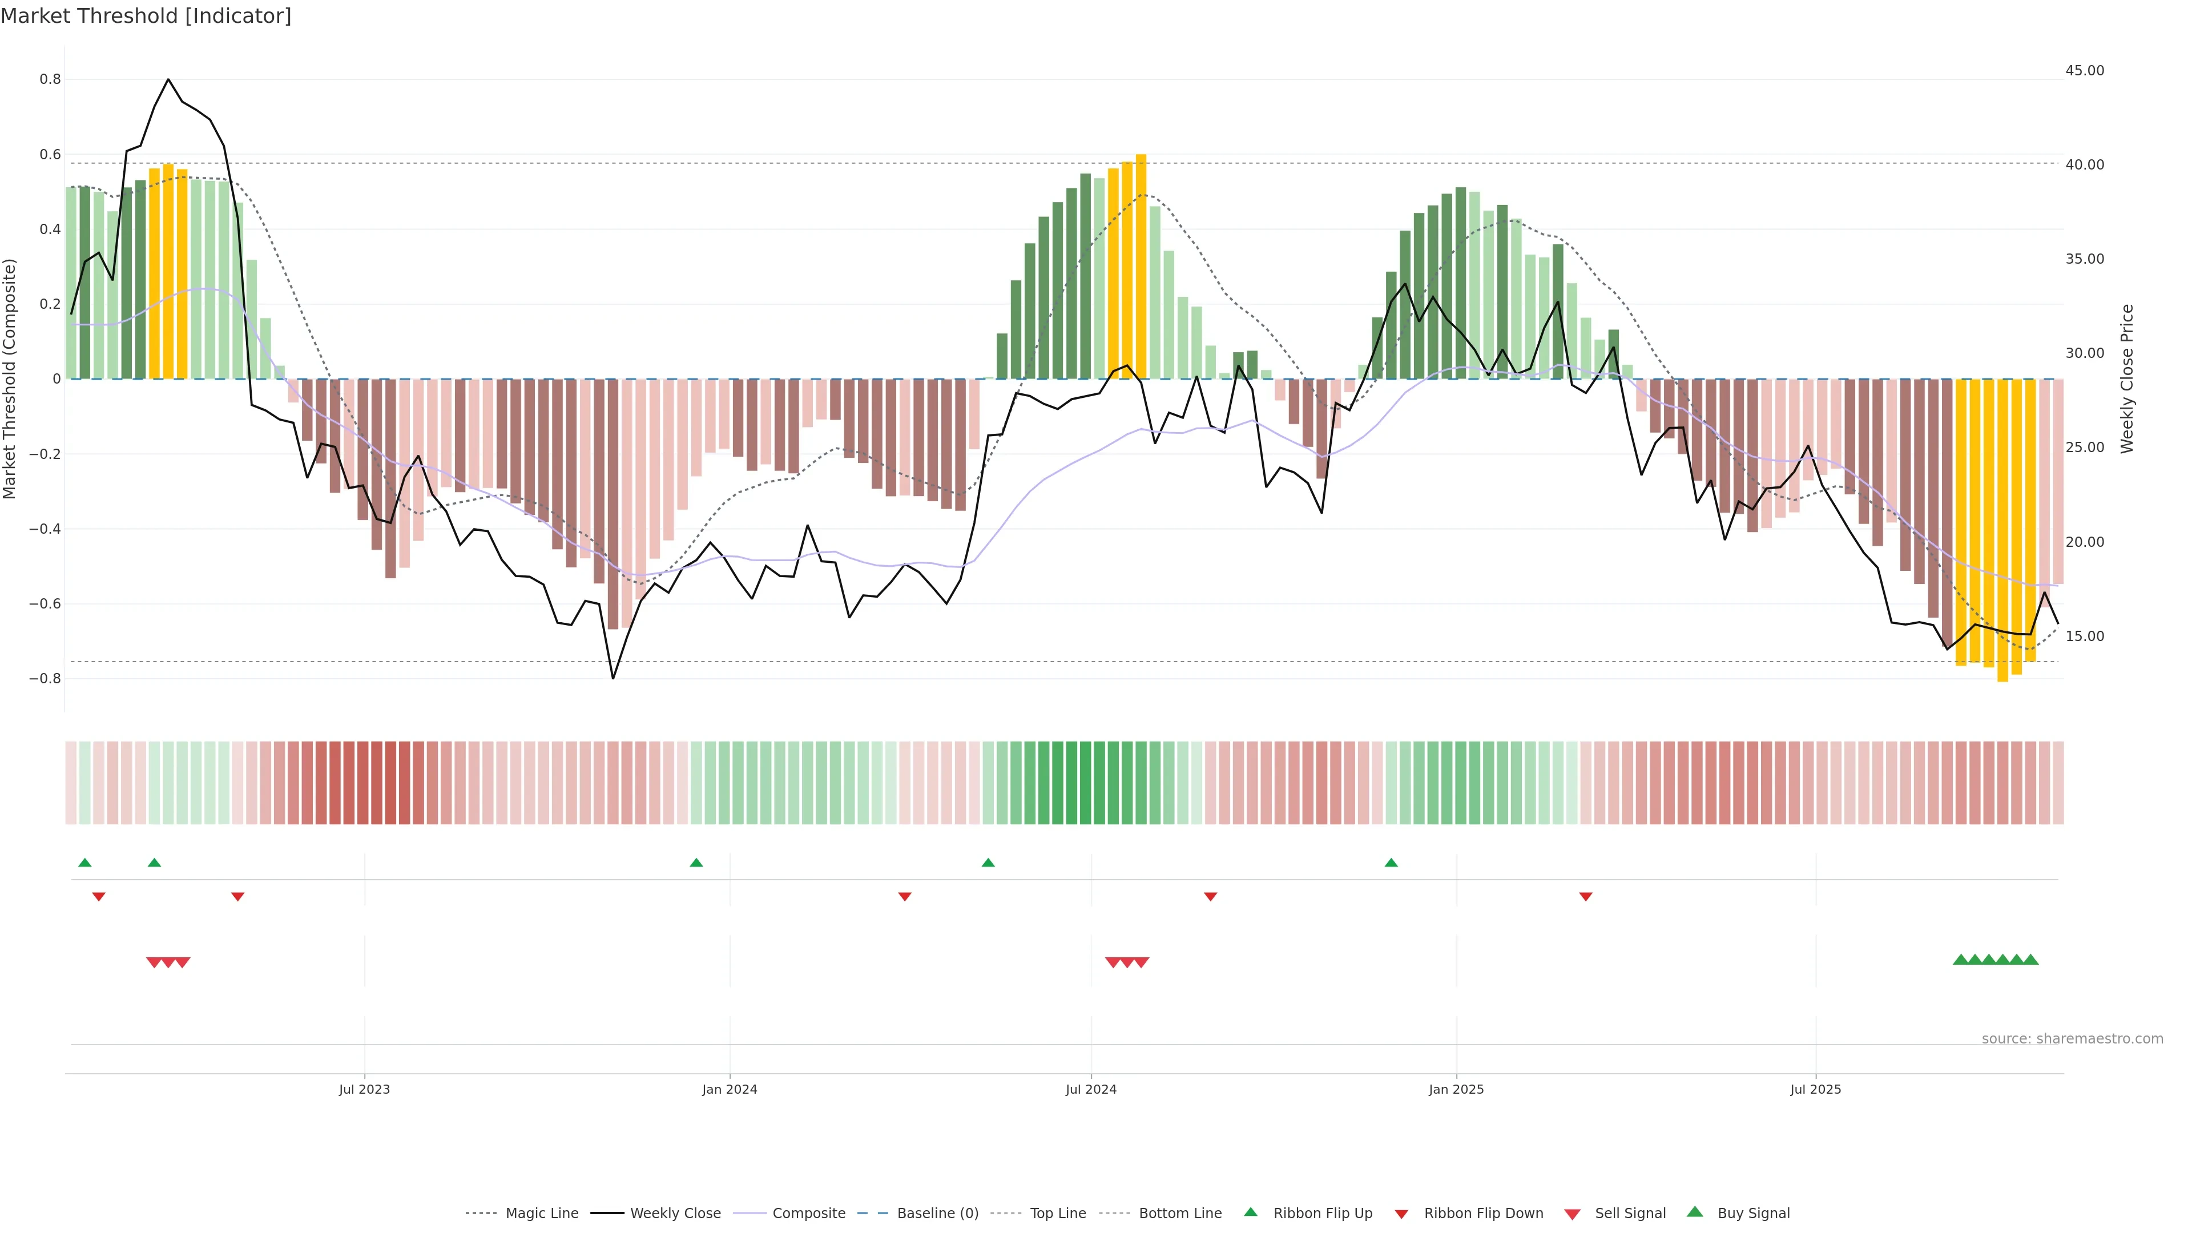Click the Ribbon Flip Down marker after Jan 2025
Image resolution: width=2192 pixels, height=1233 pixels.
[x=1585, y=897]
